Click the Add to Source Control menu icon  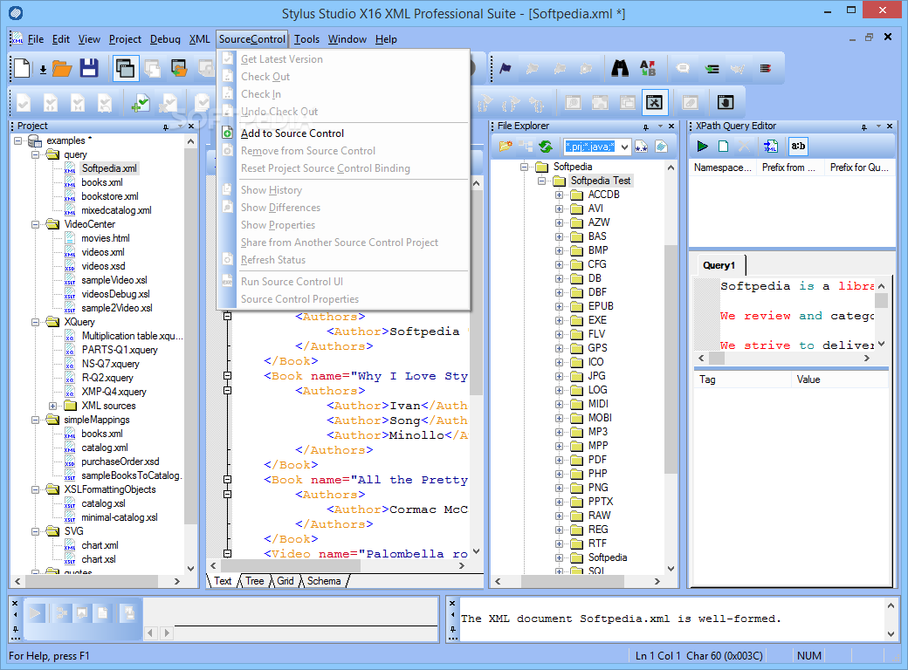click(x=228, y=133)
